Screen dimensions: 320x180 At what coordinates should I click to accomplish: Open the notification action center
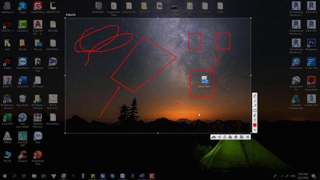point(313,175)
